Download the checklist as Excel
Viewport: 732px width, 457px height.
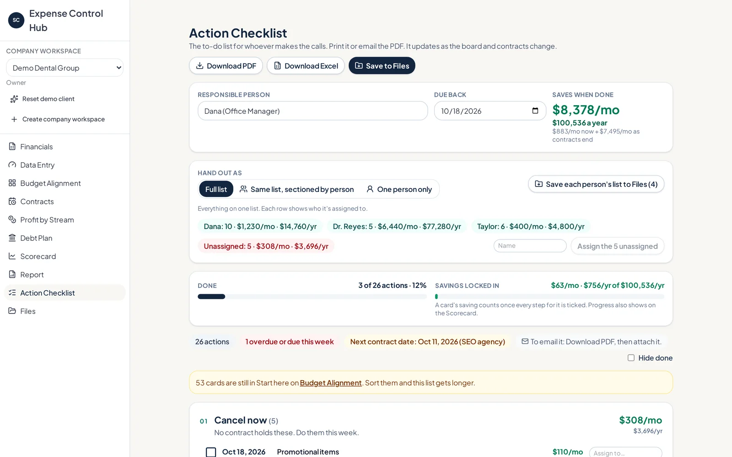pos(306,66)
